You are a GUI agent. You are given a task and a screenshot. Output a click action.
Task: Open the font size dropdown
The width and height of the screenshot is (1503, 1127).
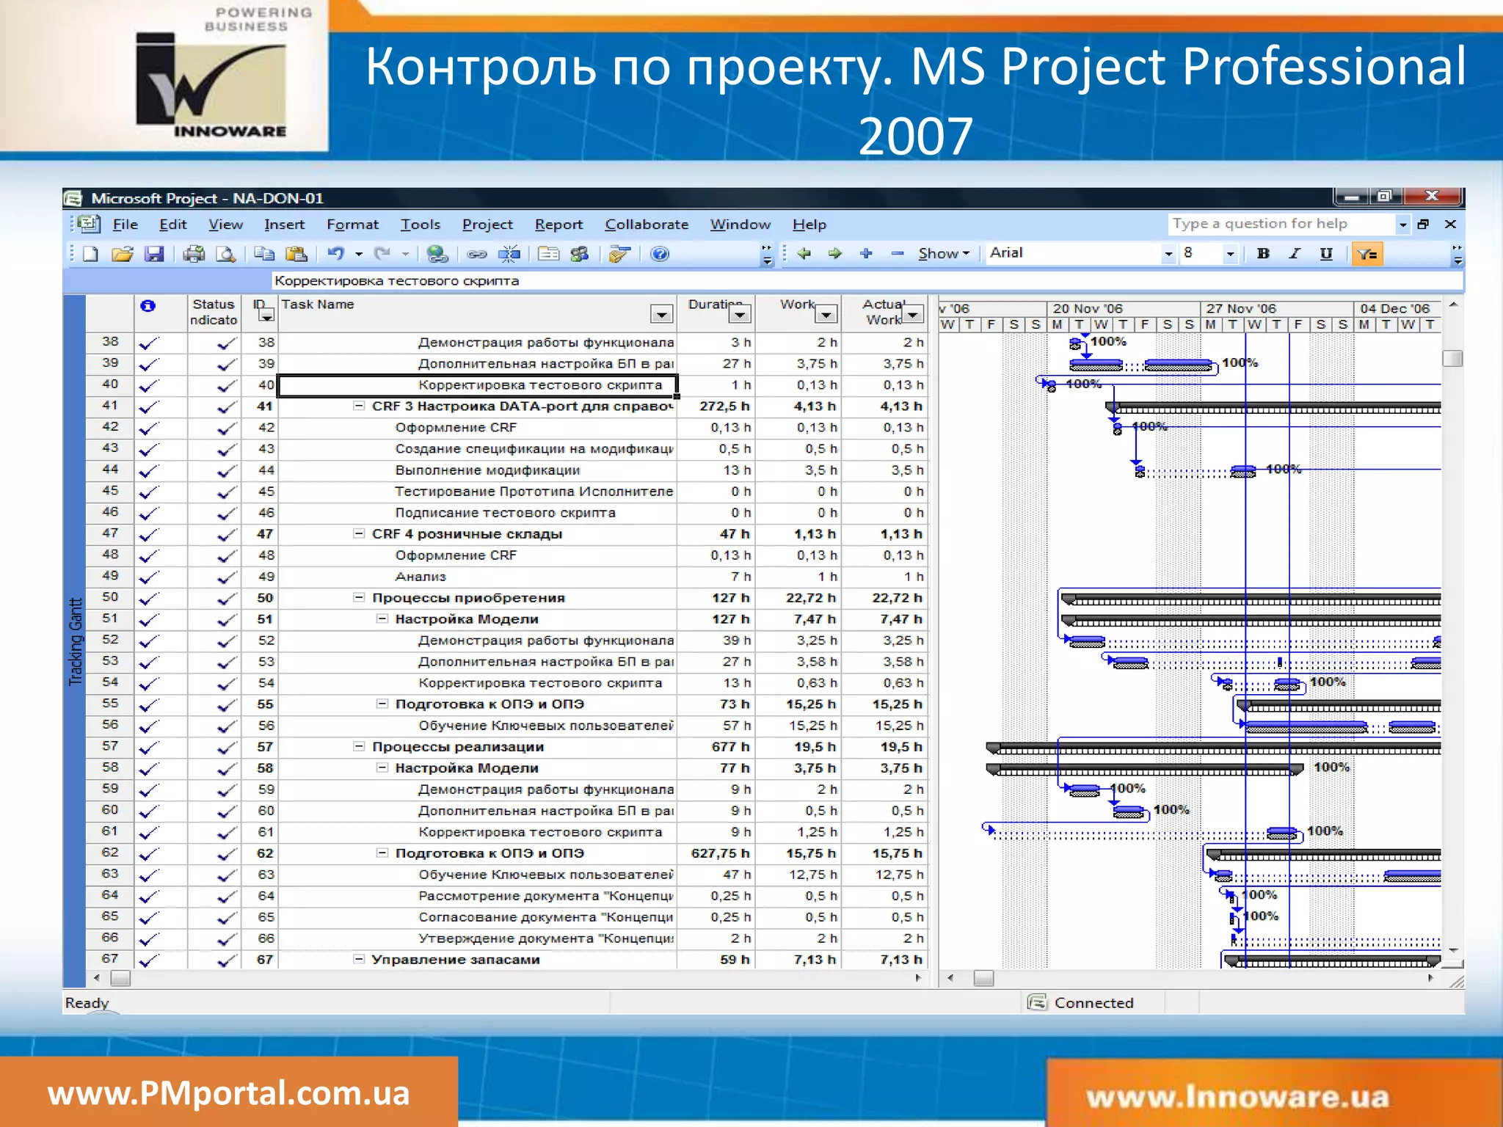[x=1230, y=254]
